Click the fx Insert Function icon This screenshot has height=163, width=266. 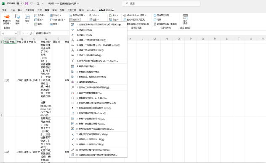point(31,33)
